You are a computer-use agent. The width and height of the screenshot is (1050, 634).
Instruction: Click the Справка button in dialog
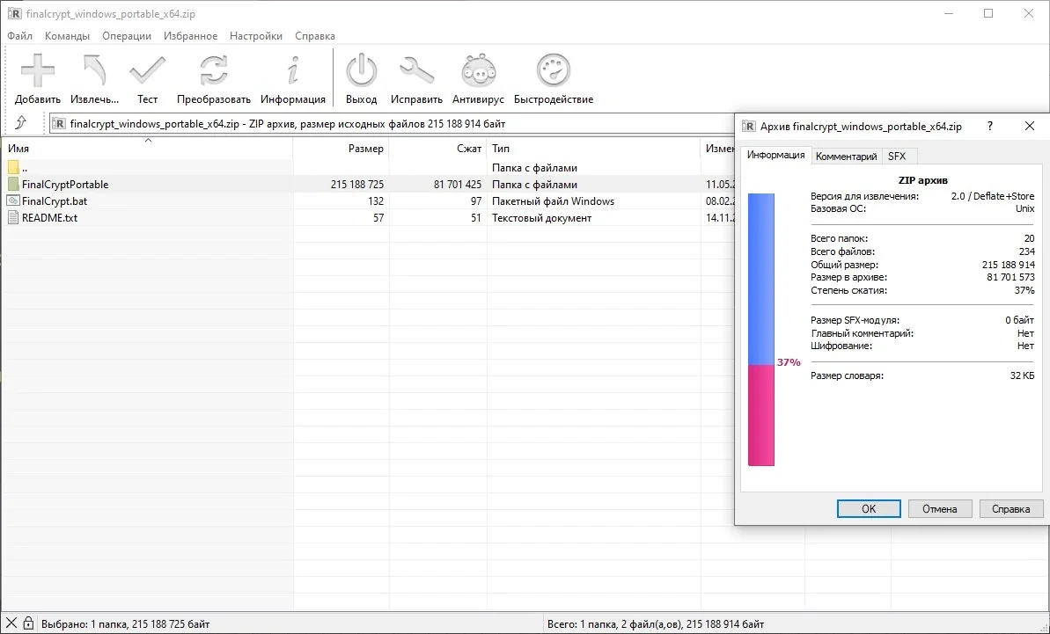pos(1010,509)
